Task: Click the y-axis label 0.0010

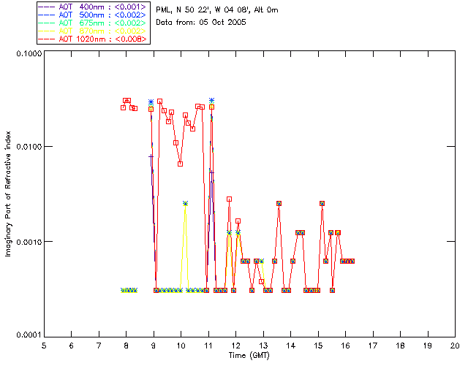Action: (x=29, y=242)
